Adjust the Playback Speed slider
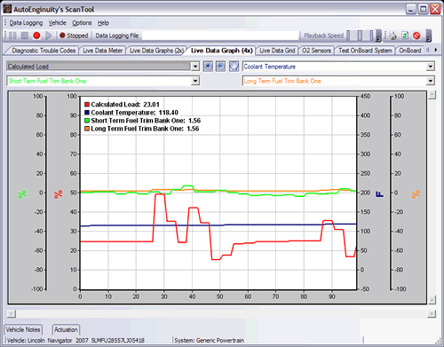Viewport: 444px width, 347px height. pyautogui.click(x=360, y=35)
